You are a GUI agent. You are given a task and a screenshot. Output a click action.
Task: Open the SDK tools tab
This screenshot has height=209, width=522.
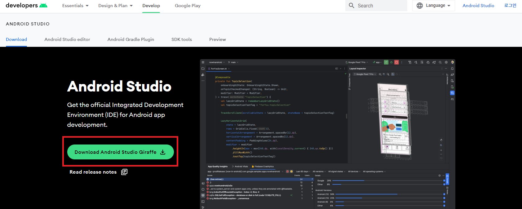tap(182, 39)
